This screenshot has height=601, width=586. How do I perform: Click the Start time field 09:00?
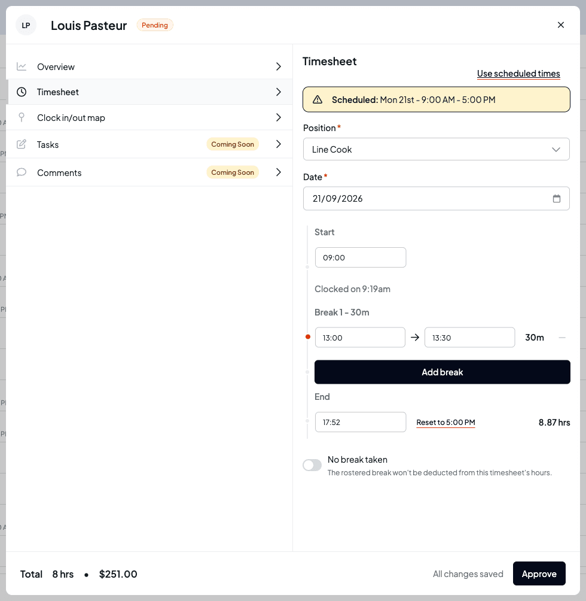pos(360,257)
